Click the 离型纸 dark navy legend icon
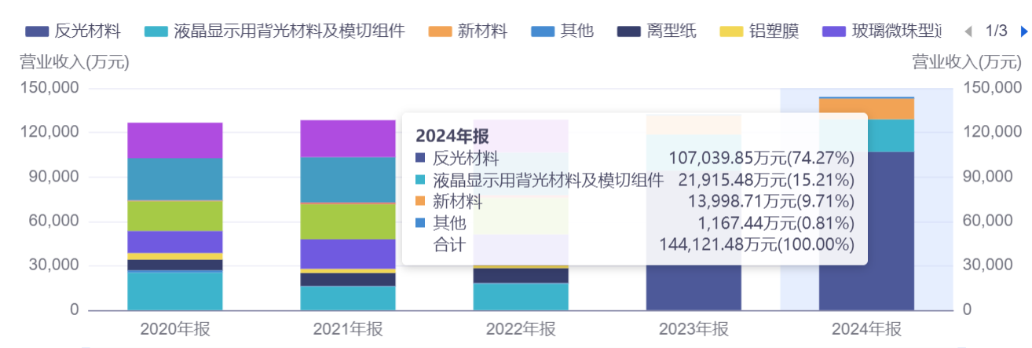 pyautogui.click(x=628, y=32)
